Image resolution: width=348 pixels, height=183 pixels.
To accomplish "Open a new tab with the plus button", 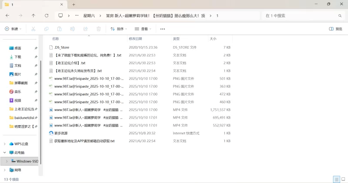I will (x=74, y=4).
